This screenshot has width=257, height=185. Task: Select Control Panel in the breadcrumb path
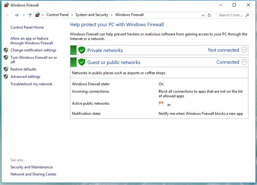point(57,15)
